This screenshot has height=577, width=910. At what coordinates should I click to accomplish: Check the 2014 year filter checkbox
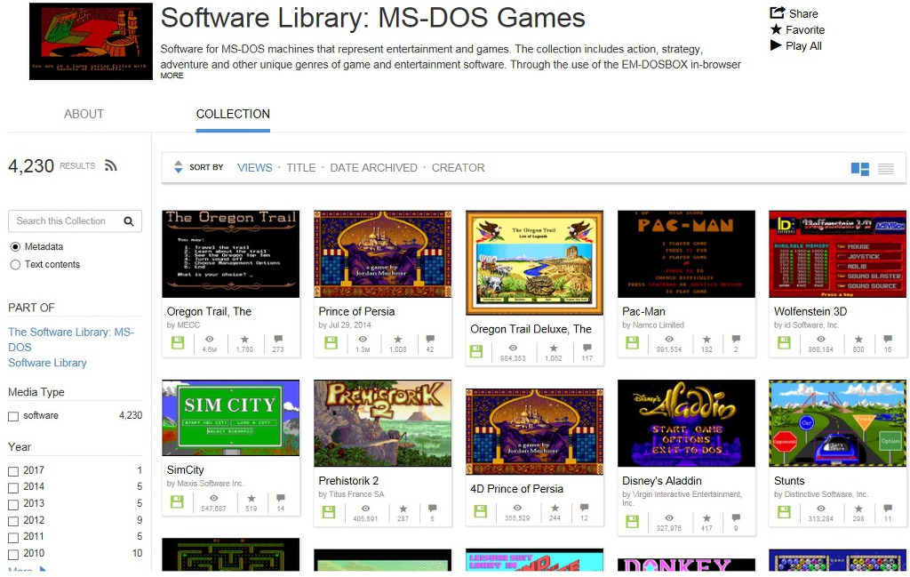pos(13,487)
